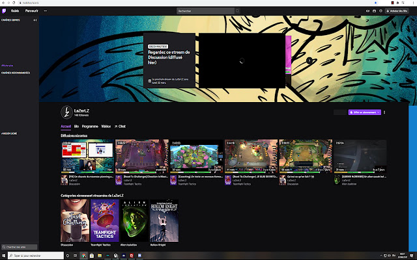Open the Hollow Knight category cover

pos(164,221)
